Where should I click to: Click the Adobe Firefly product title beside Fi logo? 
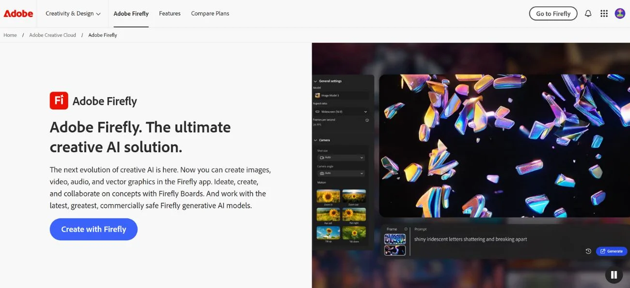click(105, 101)
